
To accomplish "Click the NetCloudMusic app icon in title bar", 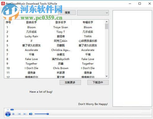I will pyautogui.click(x=3, y=4).
